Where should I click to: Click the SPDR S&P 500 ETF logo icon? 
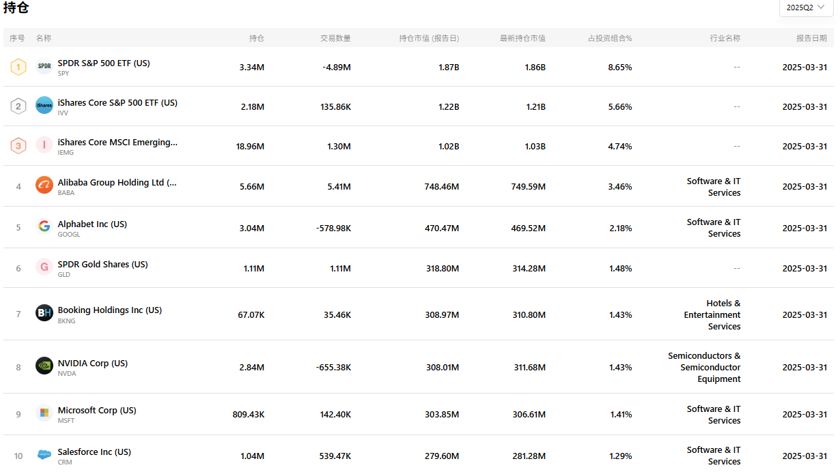click(x=44, y=67)
